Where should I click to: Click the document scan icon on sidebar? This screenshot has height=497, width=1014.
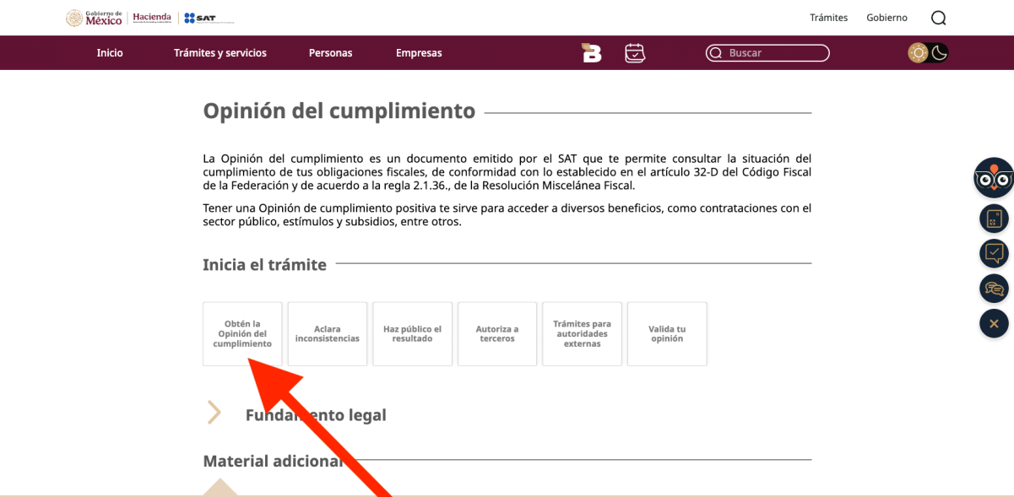(x=994, y=219)
